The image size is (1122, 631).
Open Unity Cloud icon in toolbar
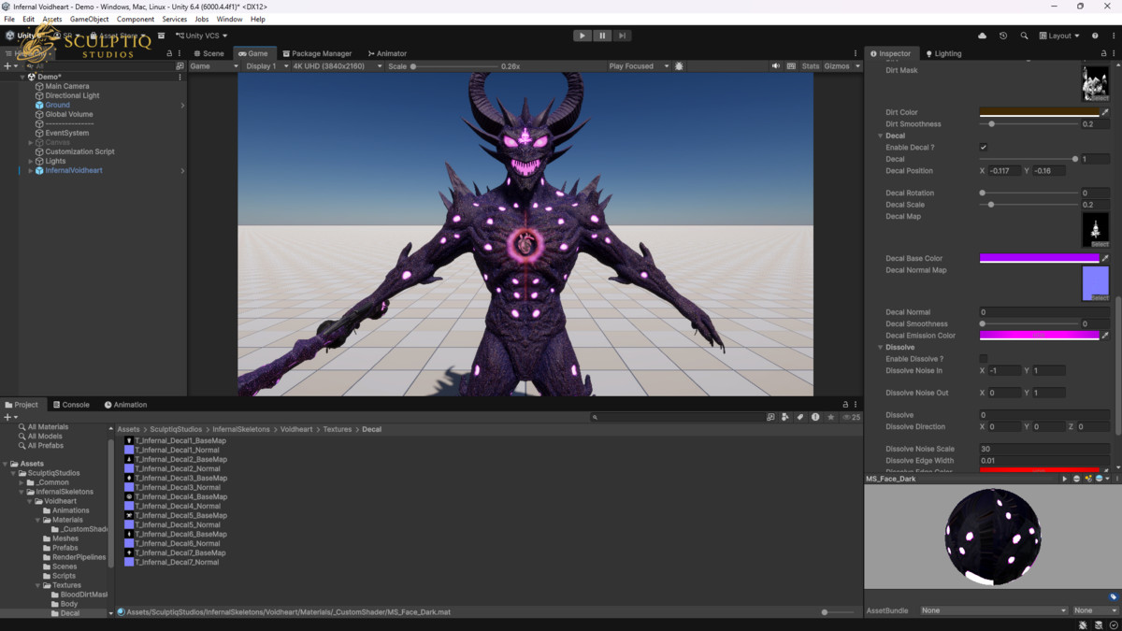982,36
